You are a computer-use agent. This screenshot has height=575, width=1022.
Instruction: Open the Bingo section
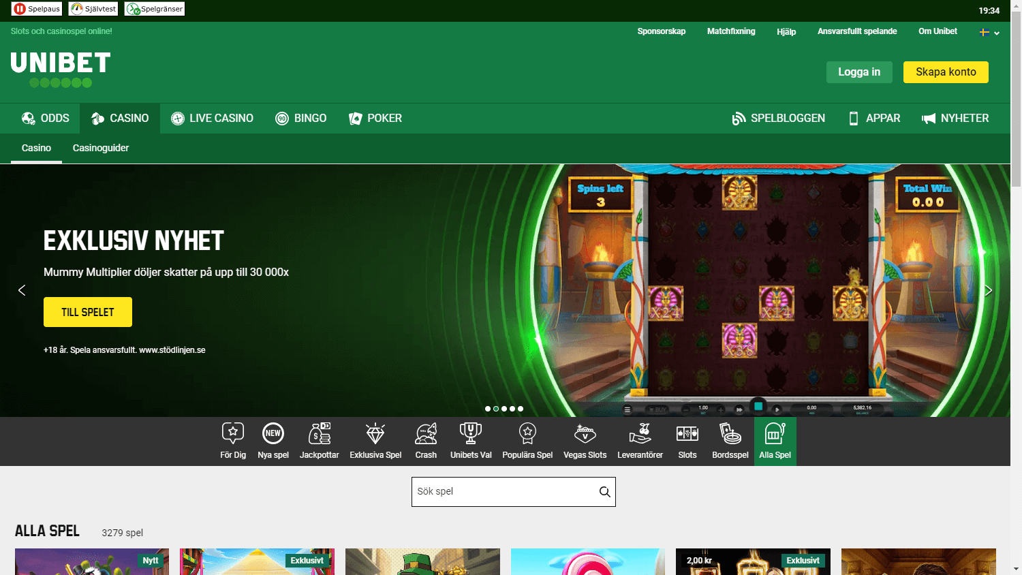(x=301, y=119)
